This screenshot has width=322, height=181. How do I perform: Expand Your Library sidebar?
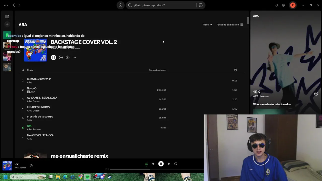[x=7, y=17]
